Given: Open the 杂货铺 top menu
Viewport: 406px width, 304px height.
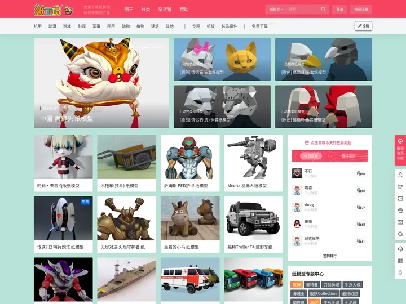Looking at the screenshot, I should [x=165, y=10].
